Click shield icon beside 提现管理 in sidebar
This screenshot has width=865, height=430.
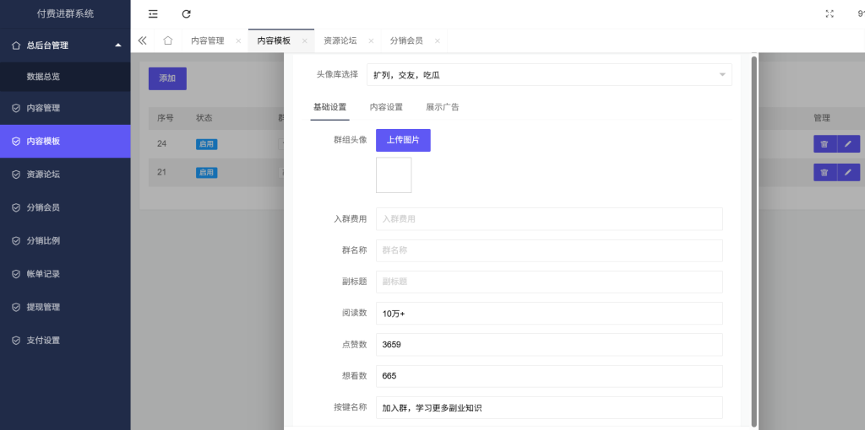[16, 307]
